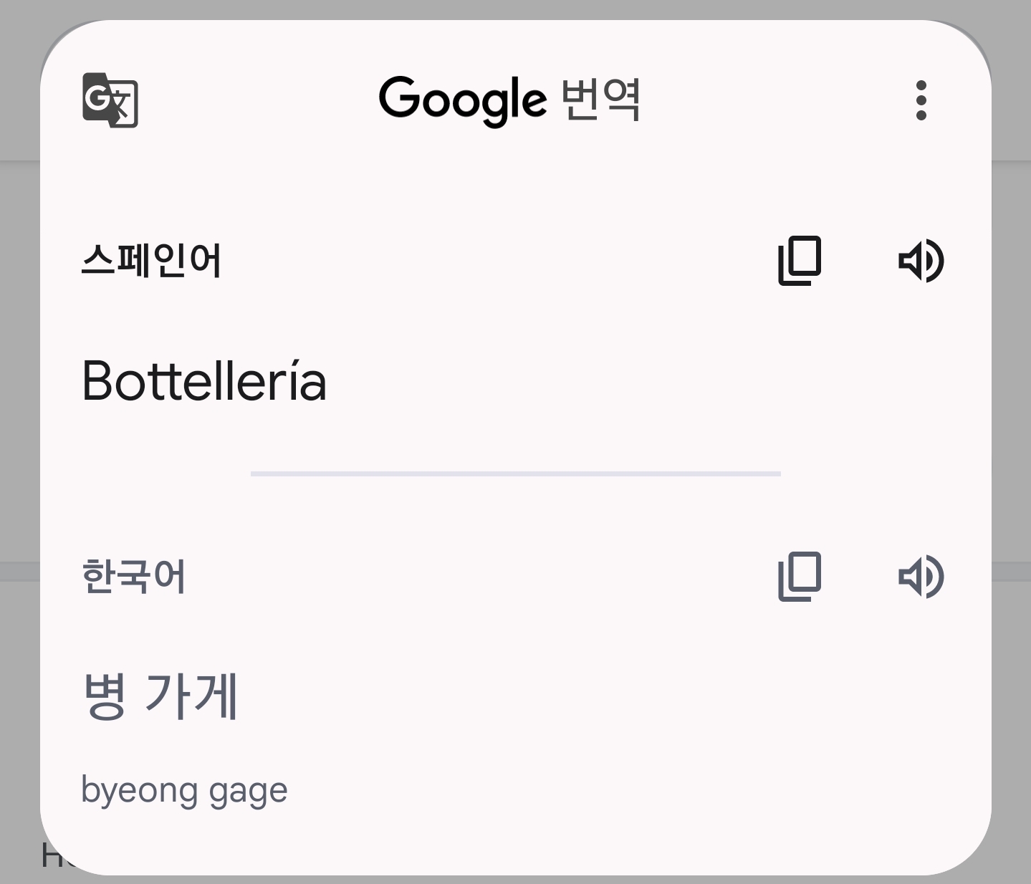Listen to the Spanish pronunciation of Bottellería
This screenshot has width=1031, height=884.
click(x=921, y=261)
